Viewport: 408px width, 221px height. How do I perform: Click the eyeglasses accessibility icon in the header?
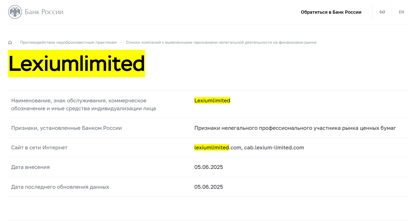pos(382,12)
